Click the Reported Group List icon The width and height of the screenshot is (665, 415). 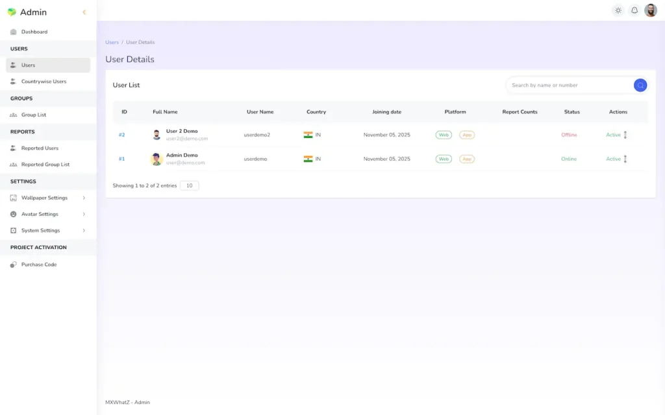pyautogui.click(x=14, y=164)
